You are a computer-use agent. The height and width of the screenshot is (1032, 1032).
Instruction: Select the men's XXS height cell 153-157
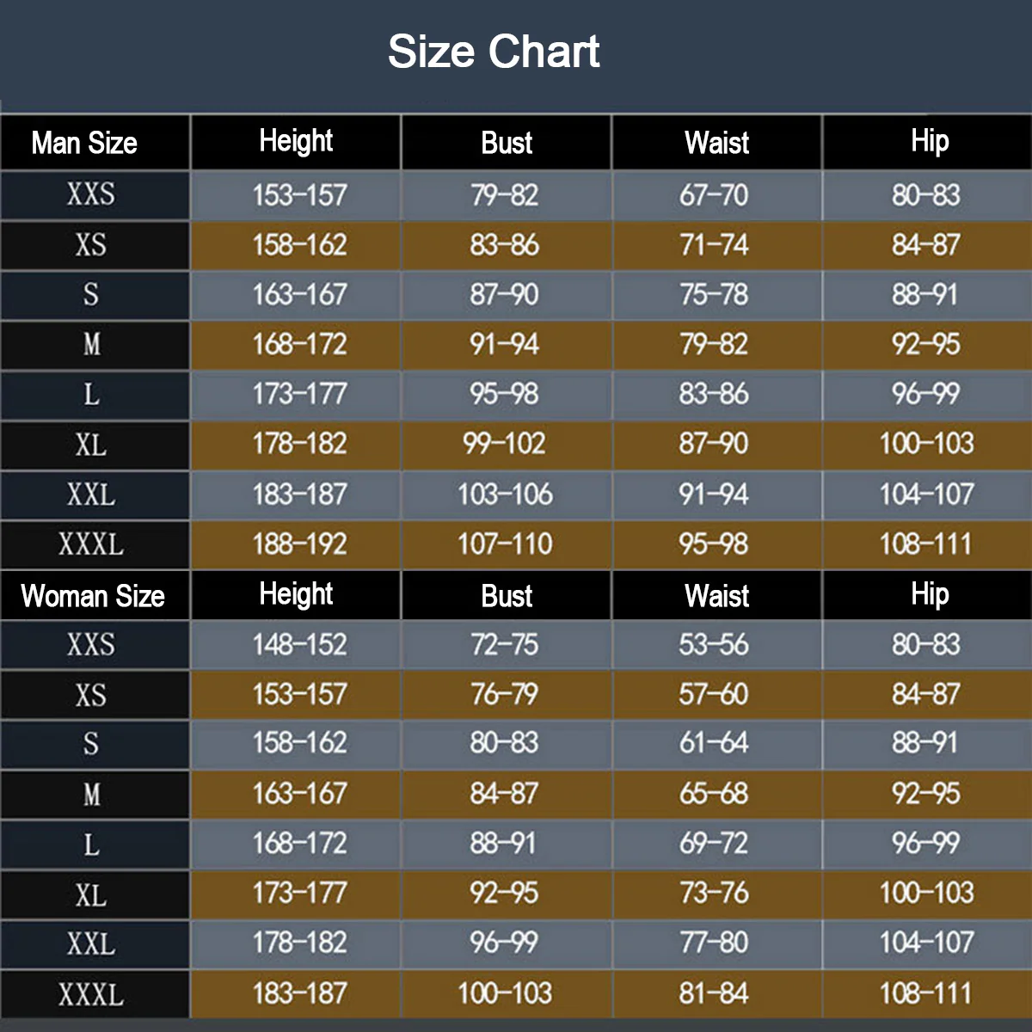299,195
